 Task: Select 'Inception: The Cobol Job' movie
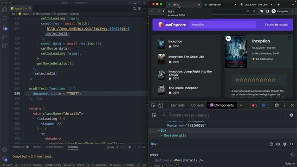click(187, 59)
